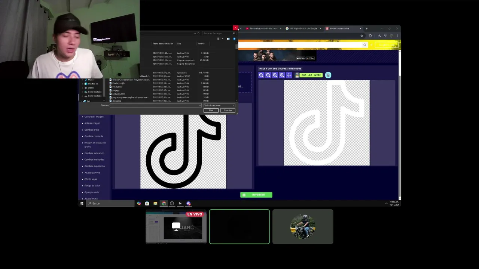This screenshot has height=269, width=479.
Task: Open Imagen en escala de grises link
Action: [x=95, y=145]
